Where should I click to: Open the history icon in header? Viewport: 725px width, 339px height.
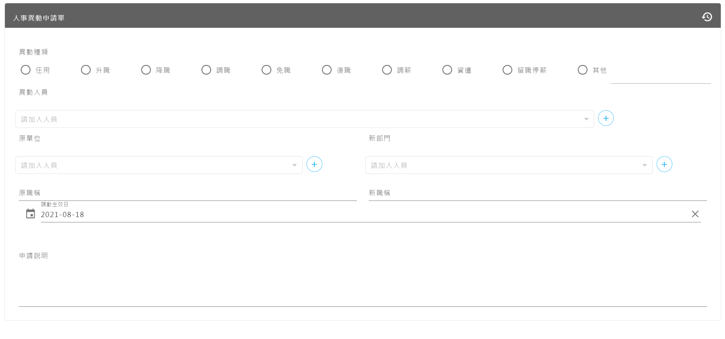(707, 17)
